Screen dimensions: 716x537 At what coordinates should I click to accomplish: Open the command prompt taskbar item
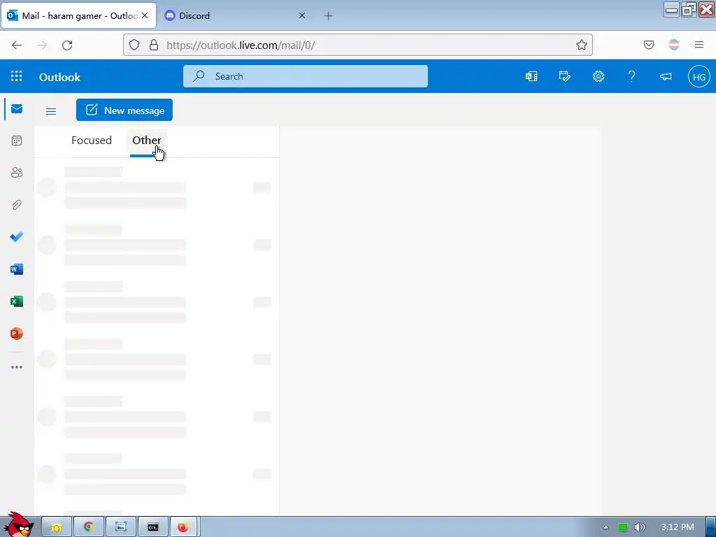click(153, 527)
